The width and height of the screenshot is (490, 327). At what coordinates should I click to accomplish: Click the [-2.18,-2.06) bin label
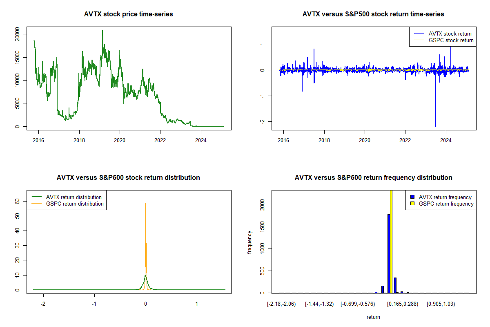(x=281, y=304)
